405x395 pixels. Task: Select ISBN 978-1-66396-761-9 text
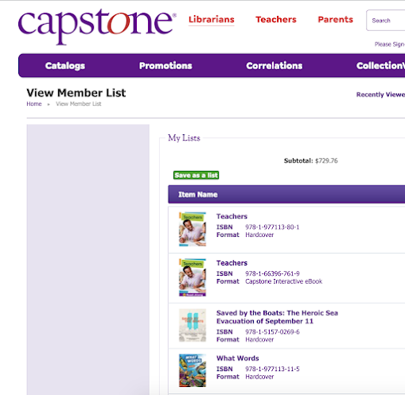pos(272,273)
